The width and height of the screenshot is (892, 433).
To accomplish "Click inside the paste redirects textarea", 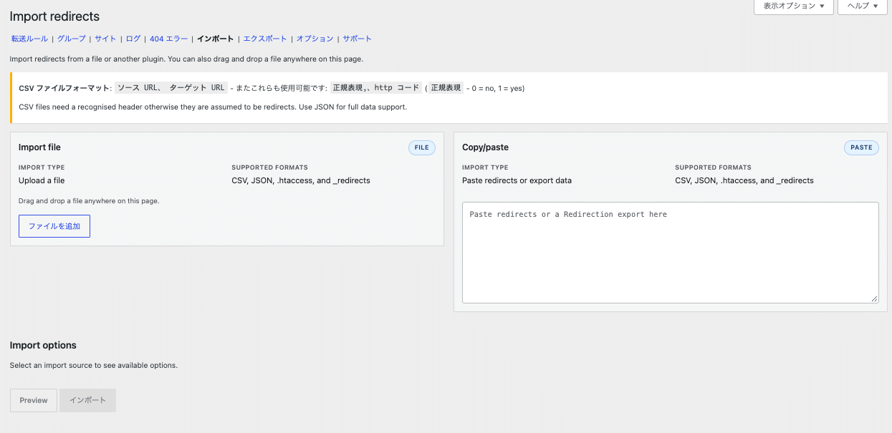I will pyautogui.click(x=671, y=253).
